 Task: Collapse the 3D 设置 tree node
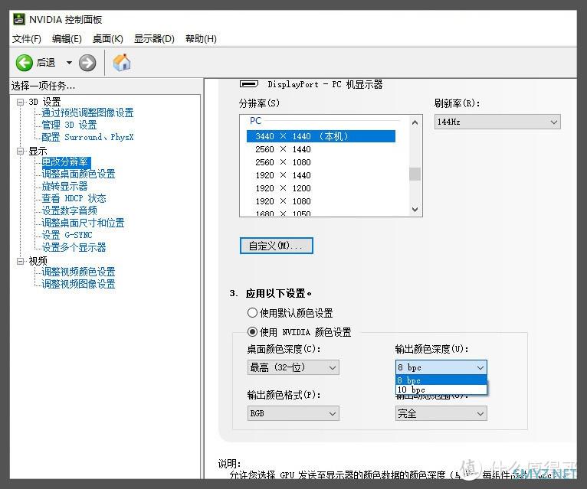20,102
